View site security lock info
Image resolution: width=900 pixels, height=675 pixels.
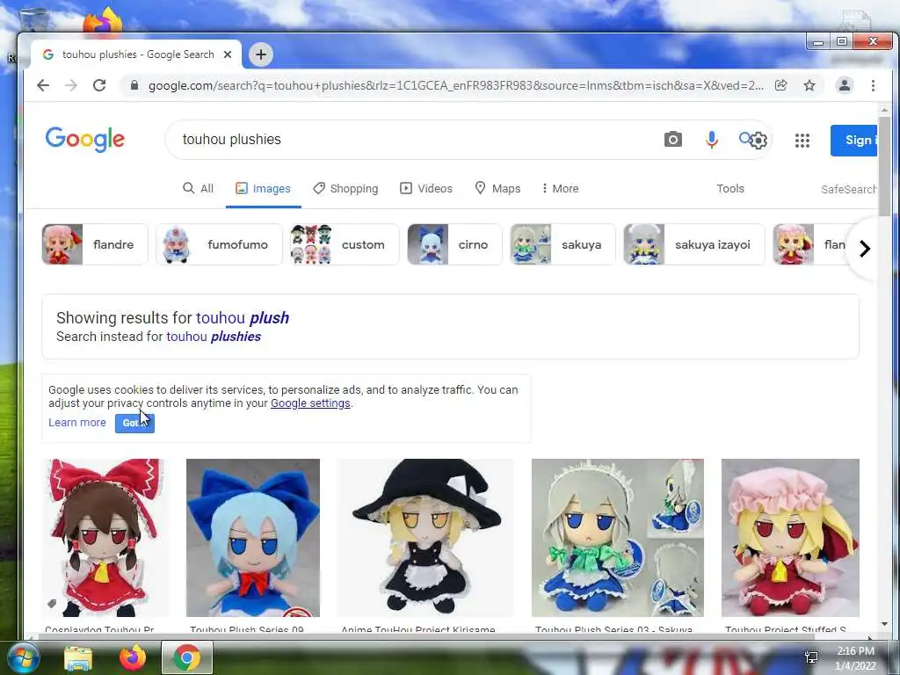[x=134, y=85]
